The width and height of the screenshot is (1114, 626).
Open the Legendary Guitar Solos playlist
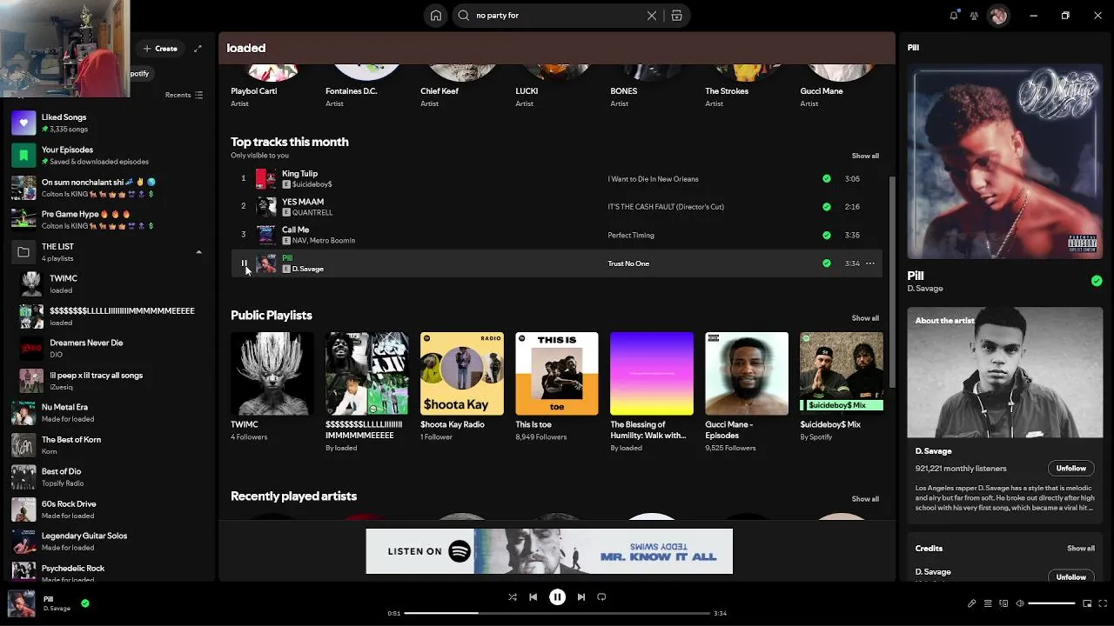point(108,542)
